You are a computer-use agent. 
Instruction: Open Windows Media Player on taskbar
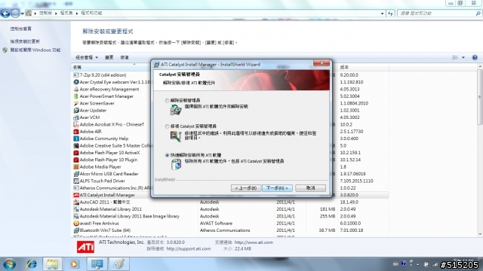(74, 264)
